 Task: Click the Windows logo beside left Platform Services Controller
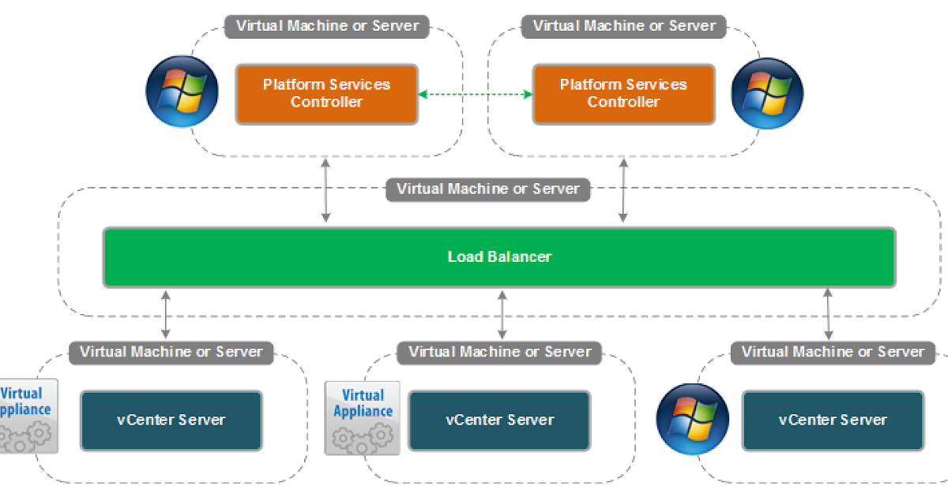(x=181, y=93)
